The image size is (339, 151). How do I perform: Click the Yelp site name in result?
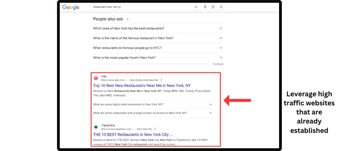104,76
